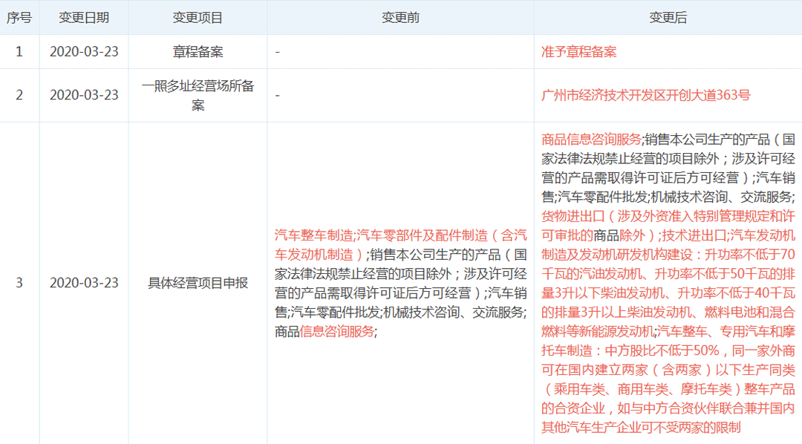Click the date in row 1
The width and height of the screenshot is (802, 444).
(x=84, y=52)
